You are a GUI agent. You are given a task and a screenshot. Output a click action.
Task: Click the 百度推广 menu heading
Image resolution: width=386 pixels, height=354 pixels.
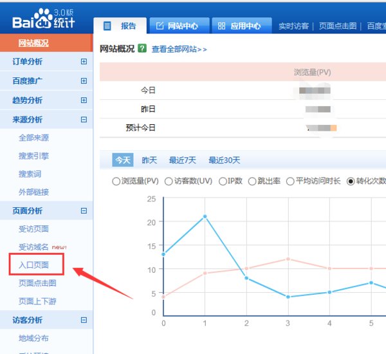(x=27, y=81)
